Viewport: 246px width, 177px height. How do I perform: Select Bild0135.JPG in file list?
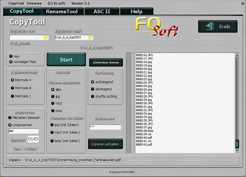[x=144, y=120]
